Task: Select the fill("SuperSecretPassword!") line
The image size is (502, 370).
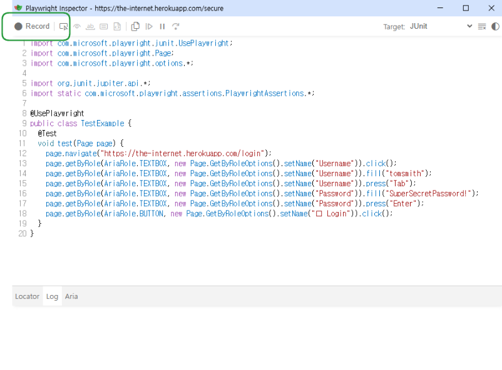Action: tap(262, 194)
